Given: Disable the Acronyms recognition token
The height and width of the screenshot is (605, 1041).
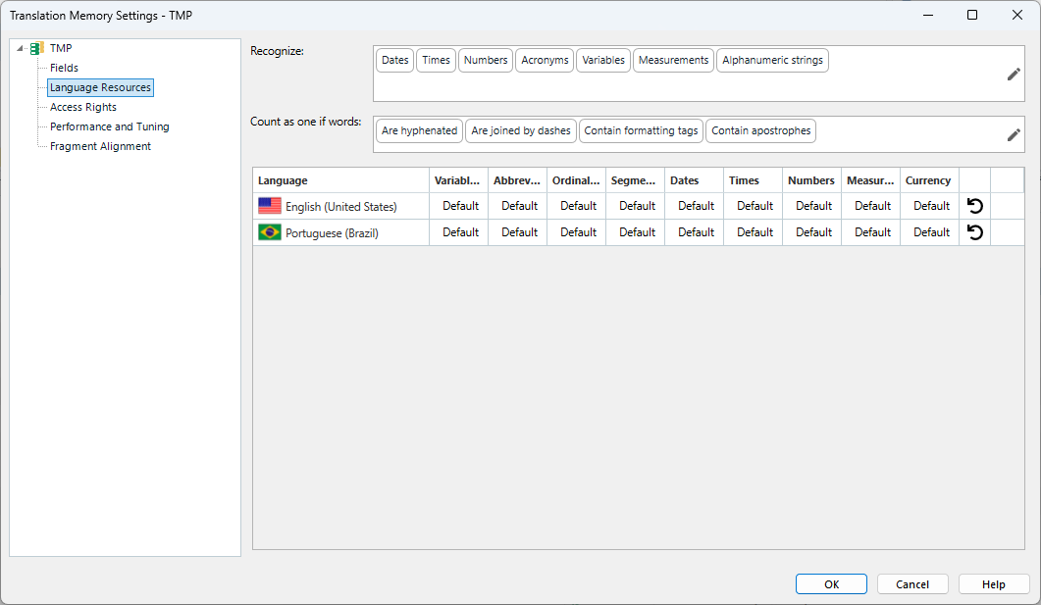Looking at the screenshot, I should coord(545,60).
